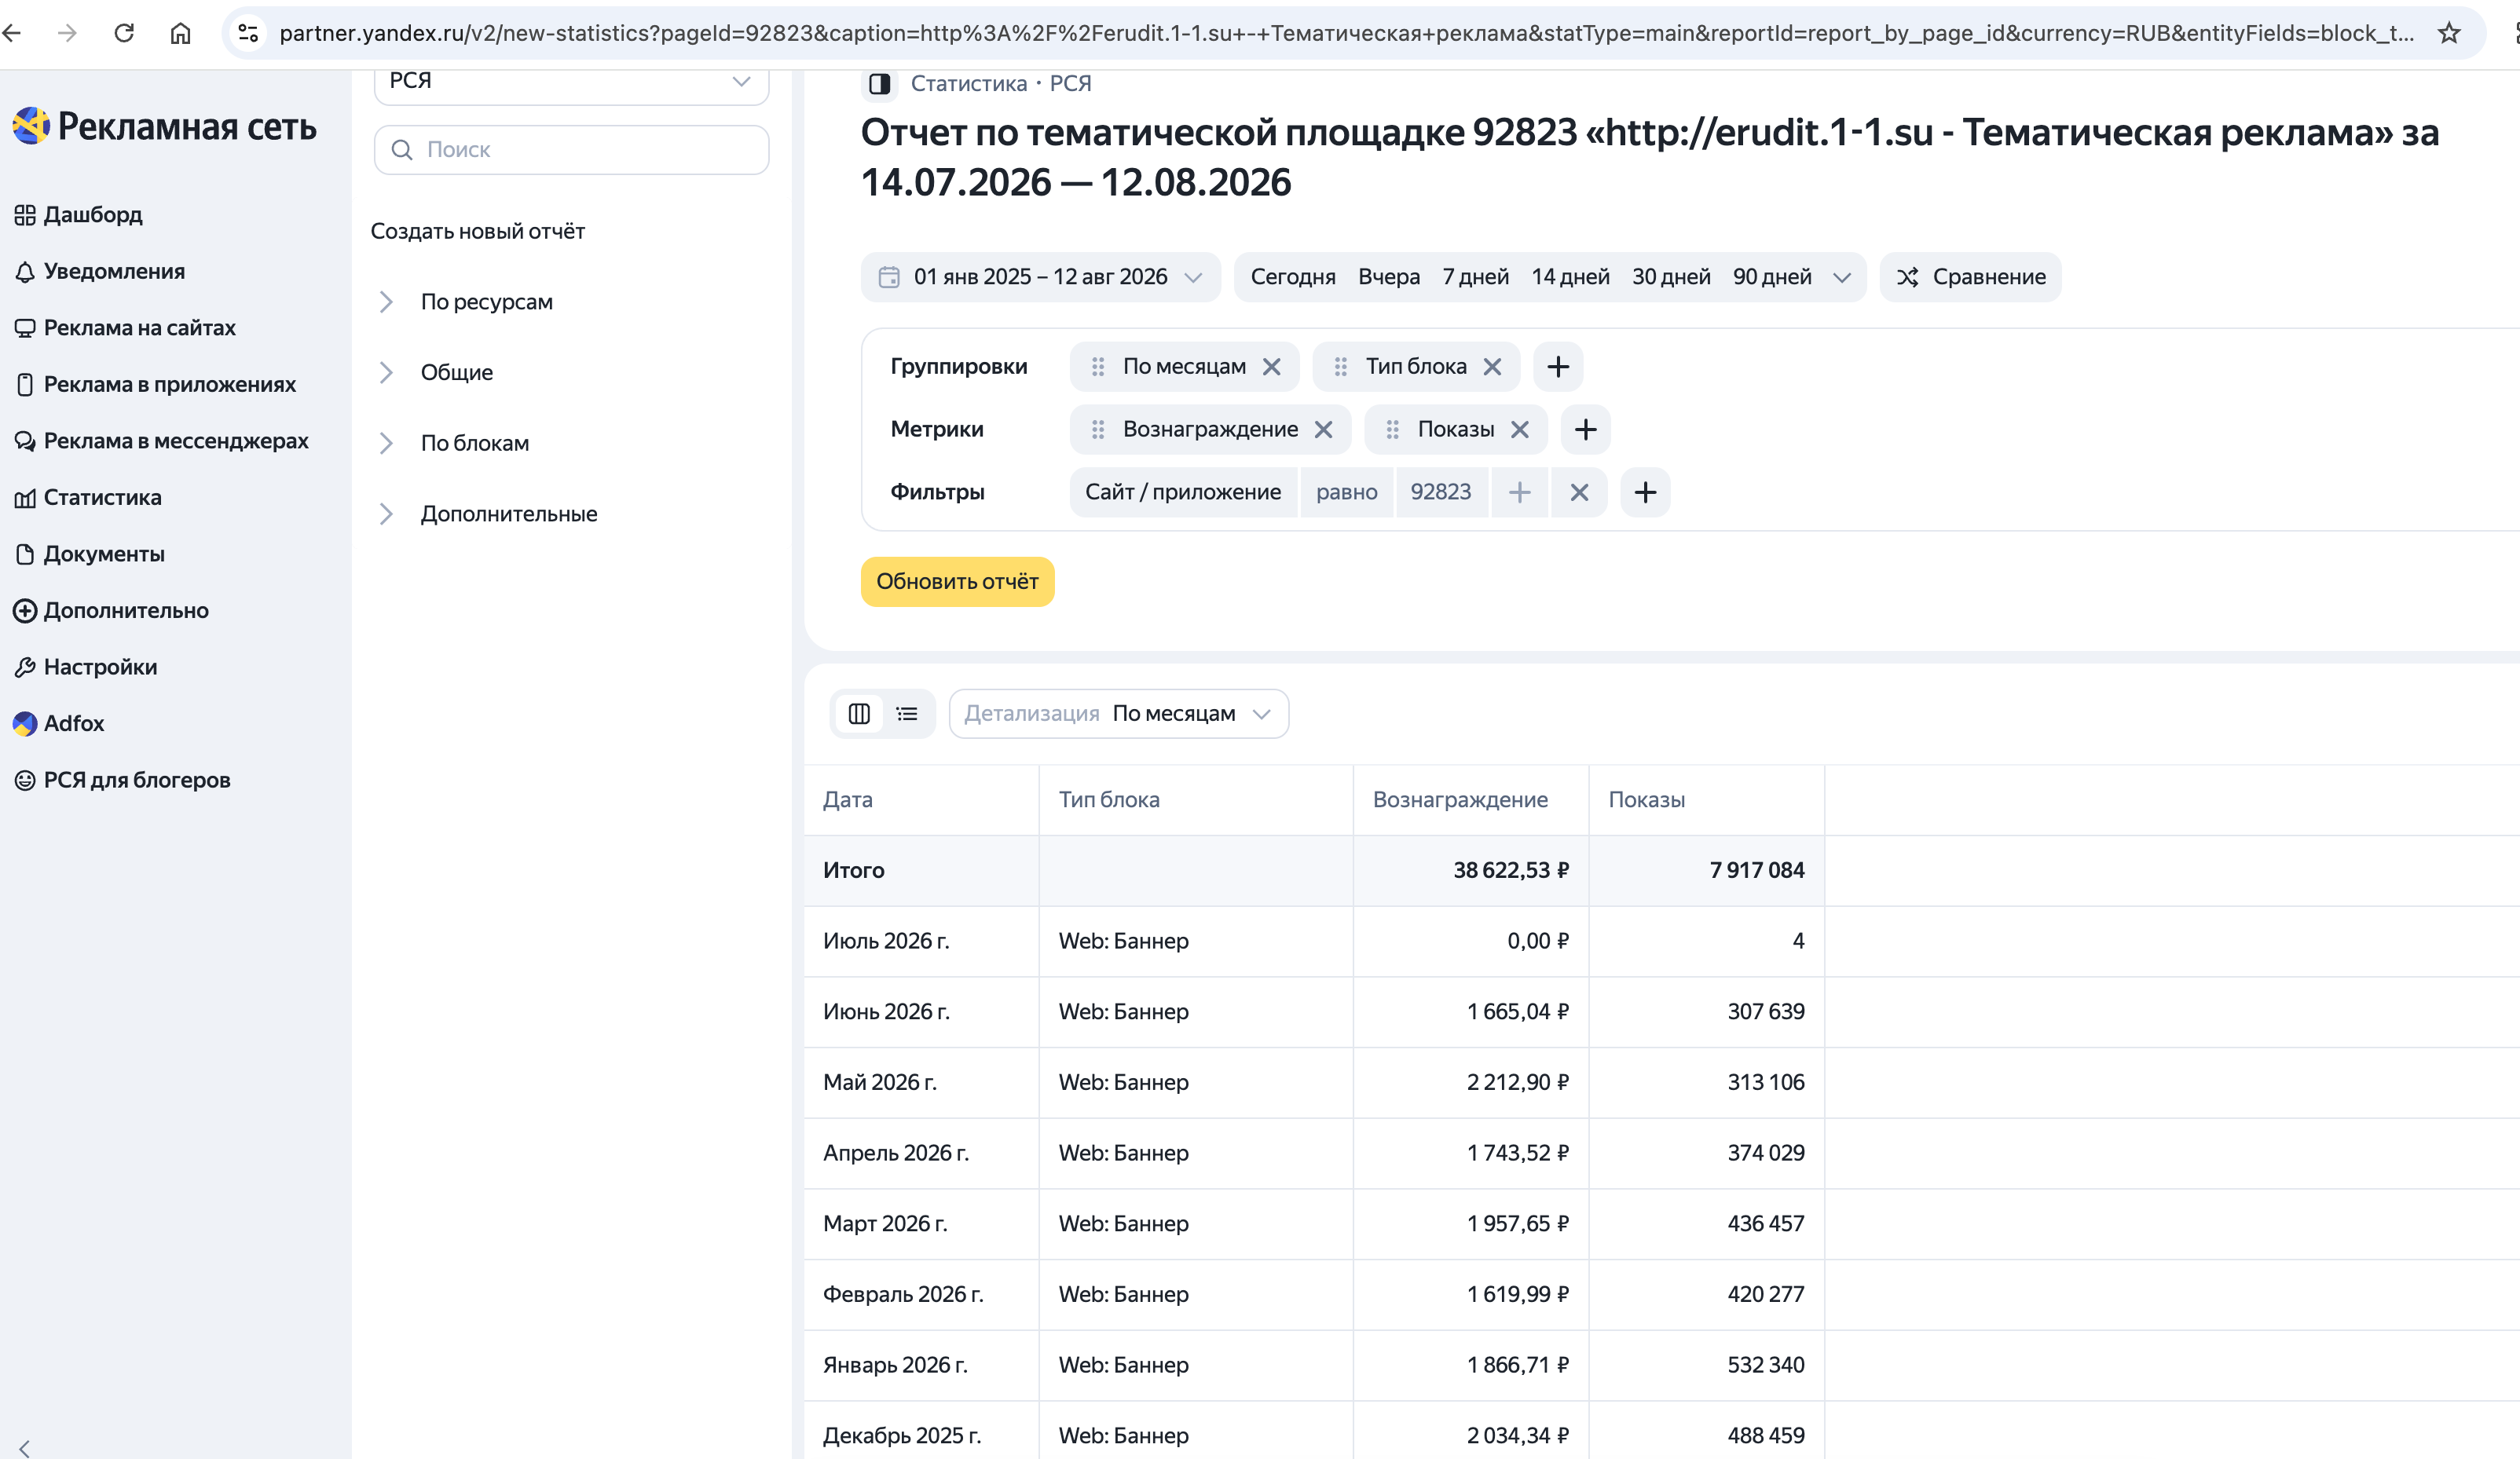Add a new filter with plus
The image size is (2520, 1459).
[1646, 492]
